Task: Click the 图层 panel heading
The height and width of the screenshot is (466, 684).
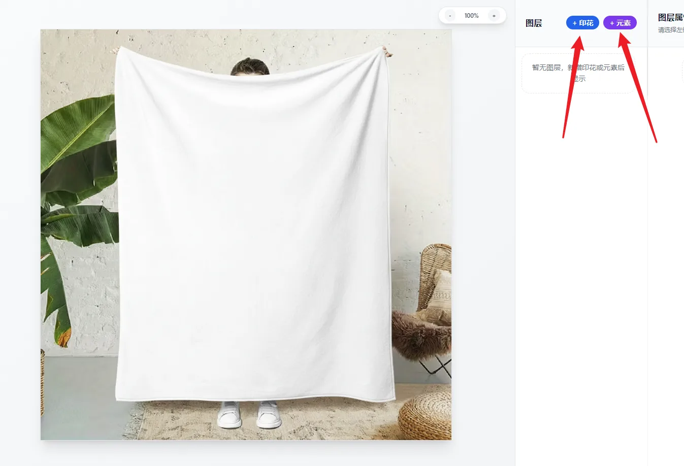Action: tap(534, 23)
